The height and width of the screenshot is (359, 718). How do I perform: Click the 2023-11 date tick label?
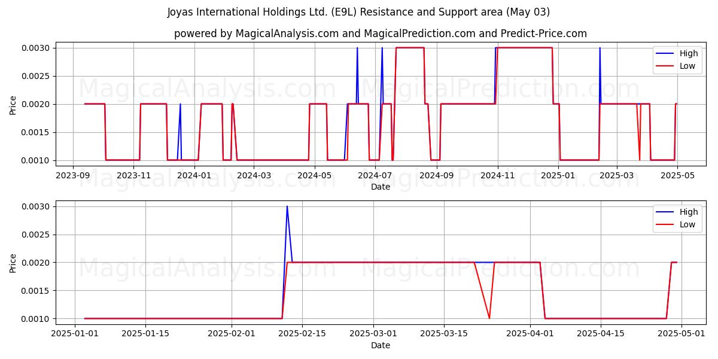click(x=133, y=175)
